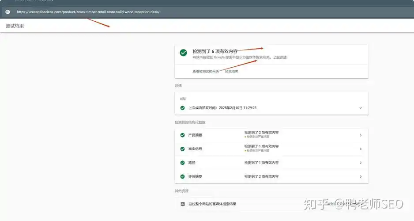Click the 商家信息 row label

195,149
